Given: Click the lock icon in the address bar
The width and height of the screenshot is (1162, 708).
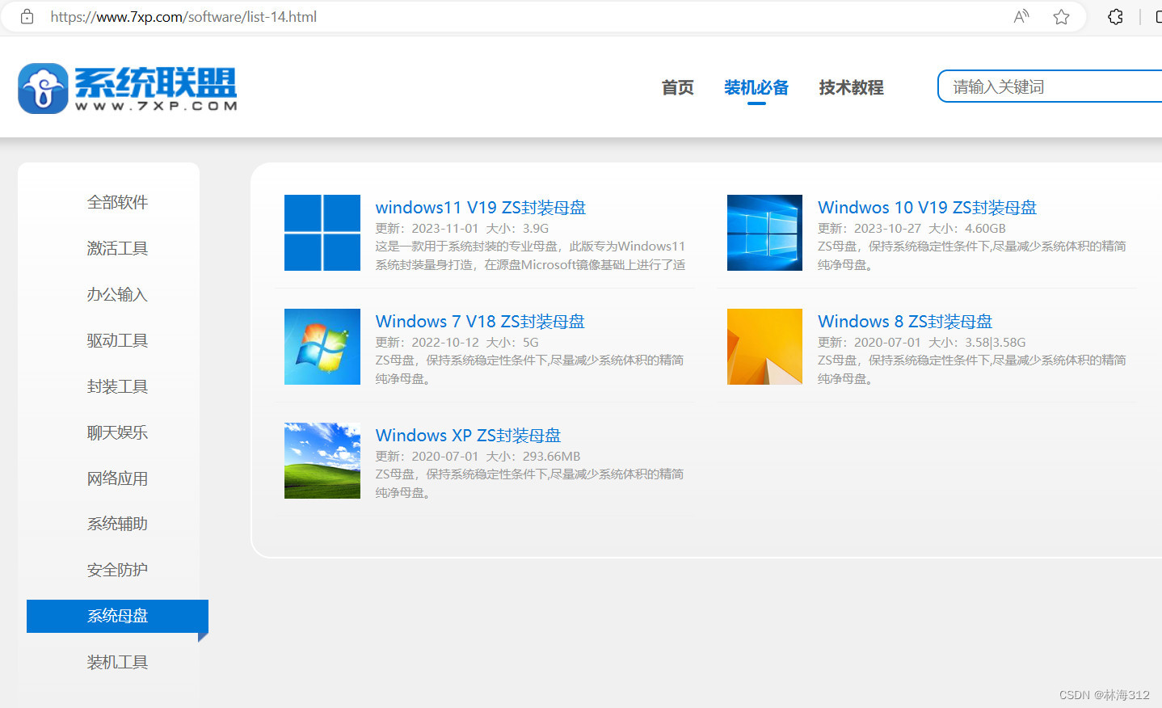Looking at the screenshot, I should coord(27,16).
